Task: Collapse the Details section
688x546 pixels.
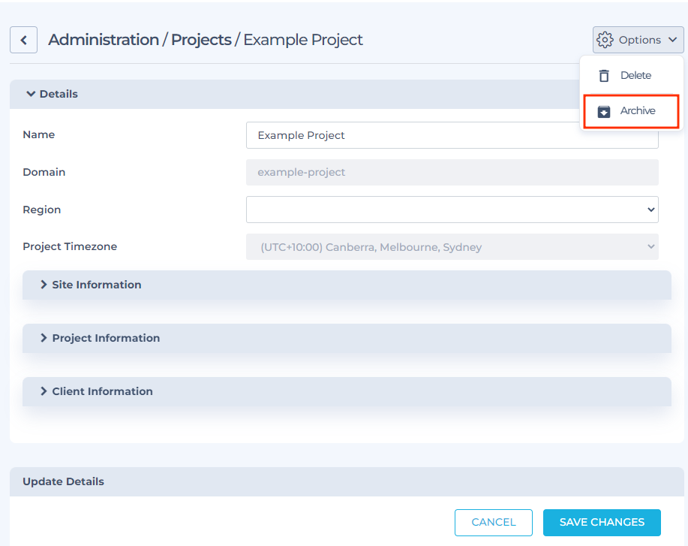Action: [x=64, y=94]
